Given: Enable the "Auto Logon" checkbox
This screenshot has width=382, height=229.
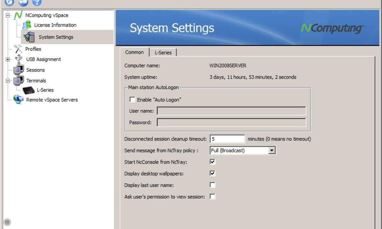Looking at the screenshot, I should [132, 100].
